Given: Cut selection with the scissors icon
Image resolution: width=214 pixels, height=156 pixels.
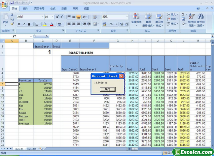Looking at the screenshot, I should [12, 14].
